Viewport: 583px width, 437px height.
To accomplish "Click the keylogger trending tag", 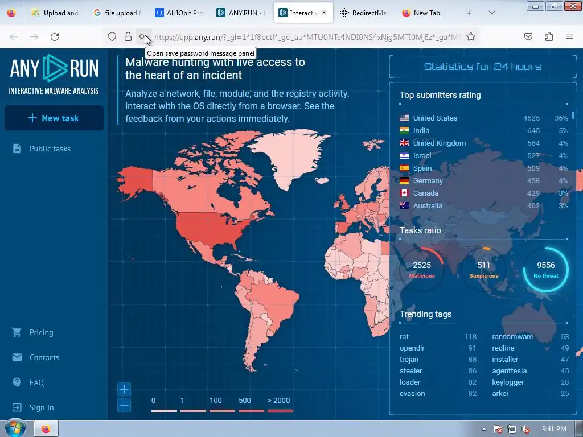I will tap(508, 382).
